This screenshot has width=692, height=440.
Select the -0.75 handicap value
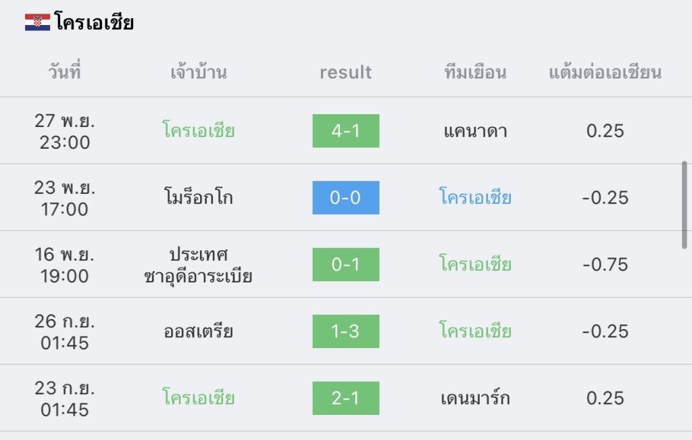(x=605, y=265)
